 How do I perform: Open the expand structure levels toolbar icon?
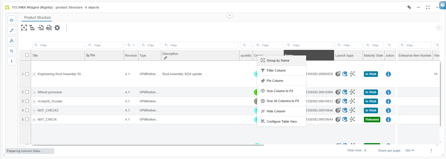32,28
